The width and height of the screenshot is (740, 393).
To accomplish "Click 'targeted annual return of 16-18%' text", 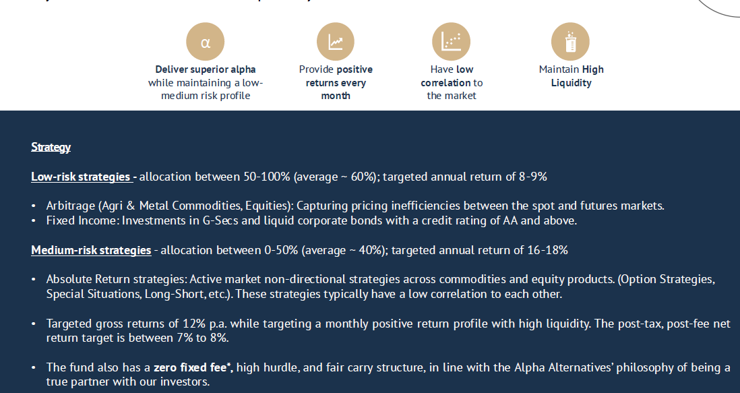I will (x=480, y=250).
